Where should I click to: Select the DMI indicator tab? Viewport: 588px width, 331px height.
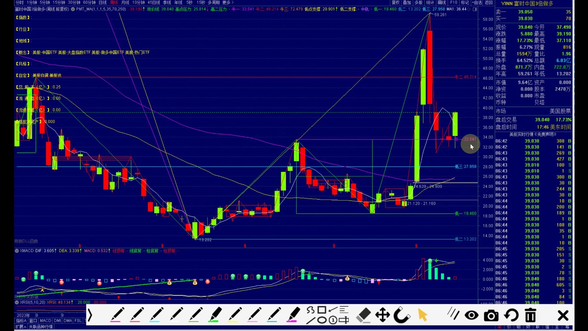[58, 321]
